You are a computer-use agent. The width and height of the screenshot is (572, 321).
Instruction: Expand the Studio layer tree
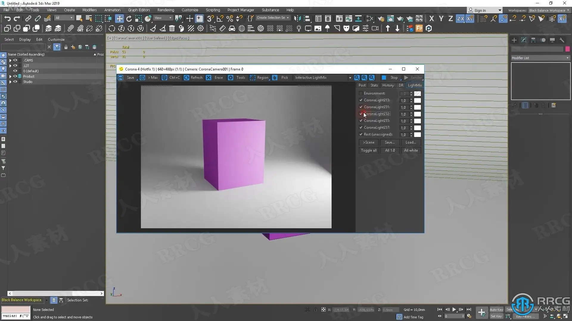(10, 82)
